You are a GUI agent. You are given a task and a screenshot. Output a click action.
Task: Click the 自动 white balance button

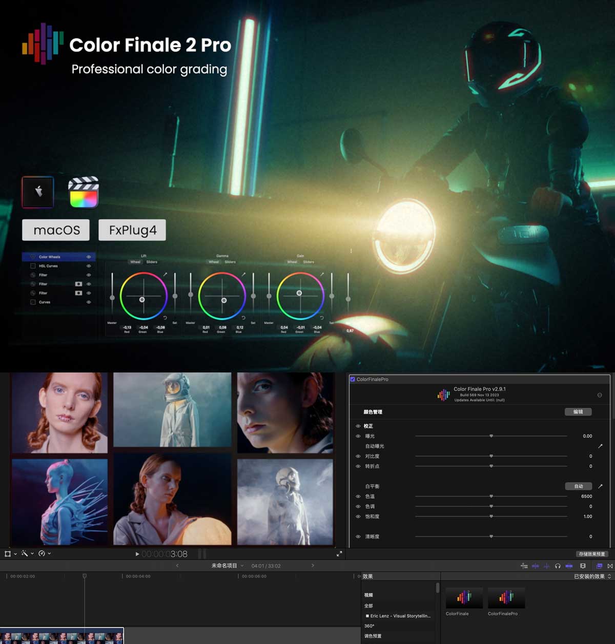coord(578,486)
